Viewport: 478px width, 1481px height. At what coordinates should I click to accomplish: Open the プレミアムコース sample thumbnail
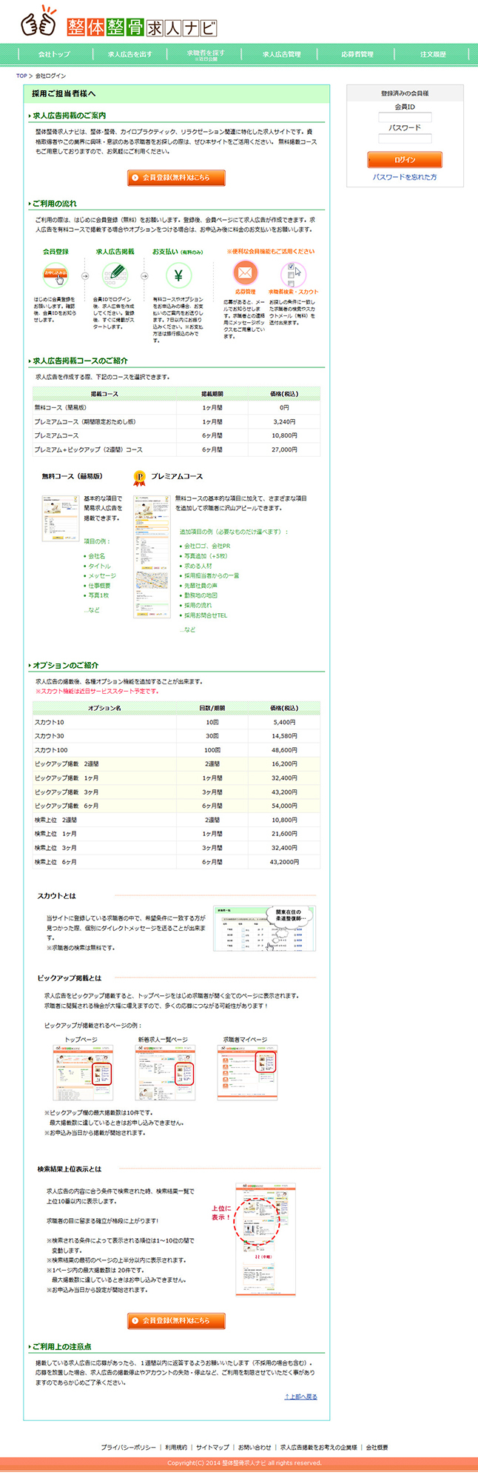click(152, 556)
